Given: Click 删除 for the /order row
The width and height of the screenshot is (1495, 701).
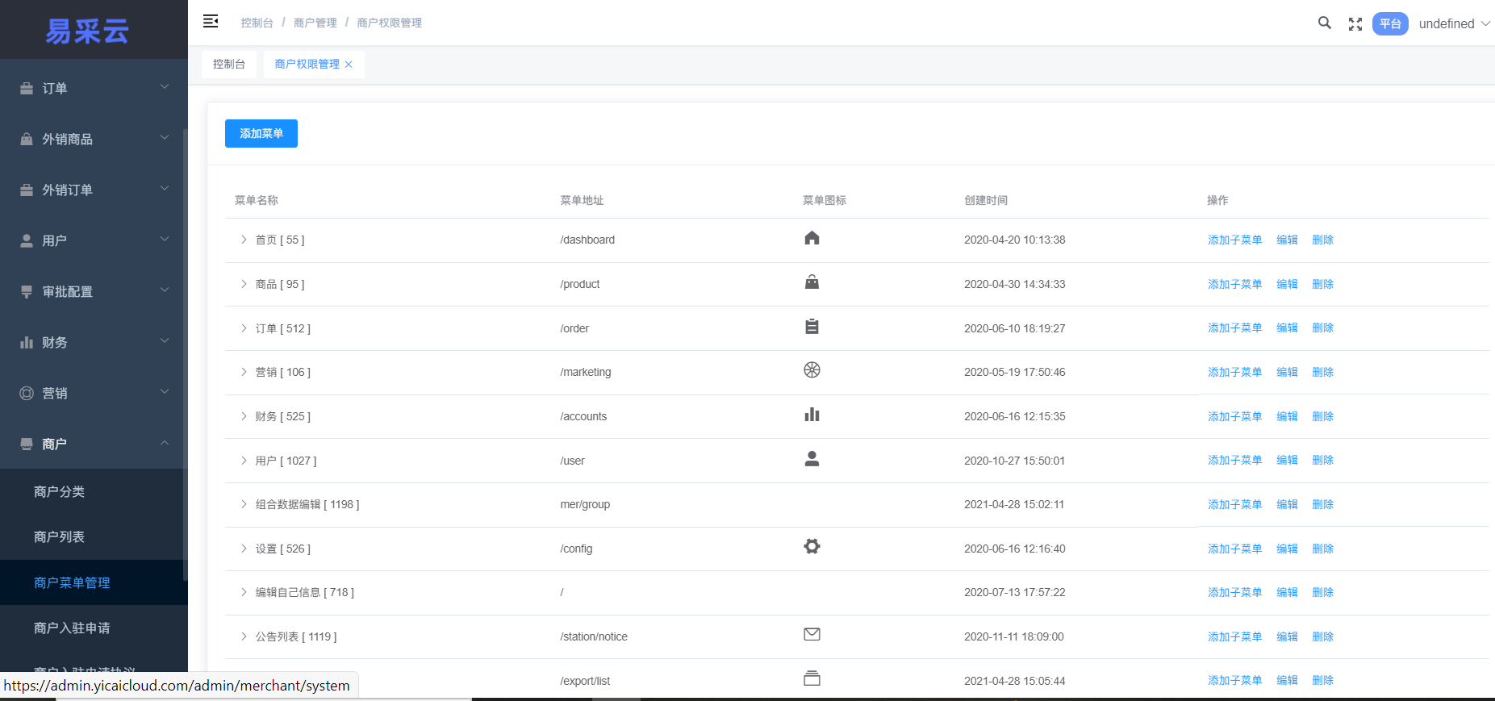Looking at the screenshot, I should (1322, 328).
